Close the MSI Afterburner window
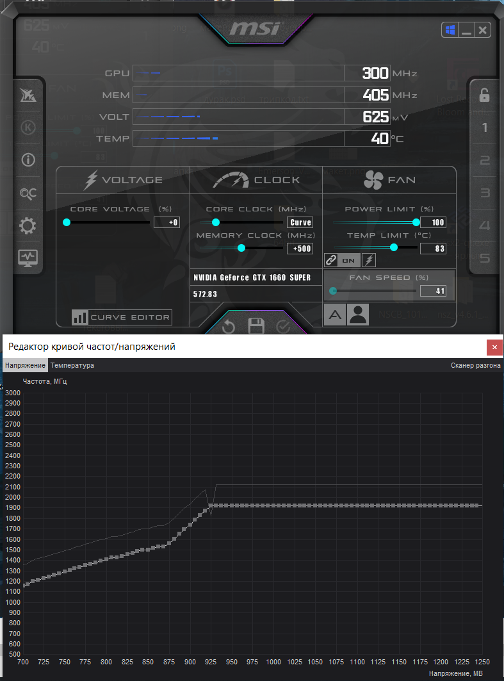Viewport: 504px width, 681px height. (x=482, y=30)
